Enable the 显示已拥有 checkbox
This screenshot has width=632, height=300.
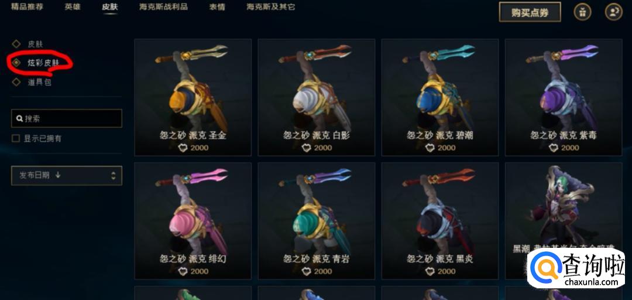click(x=16, y=138)
